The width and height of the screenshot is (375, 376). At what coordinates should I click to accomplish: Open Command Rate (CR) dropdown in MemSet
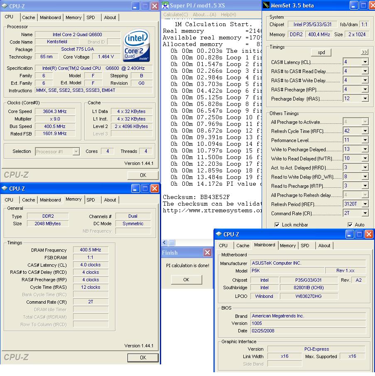coord(365,213)
